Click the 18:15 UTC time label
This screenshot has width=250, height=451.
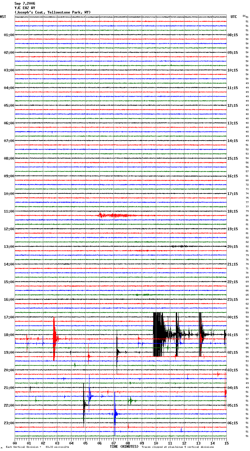pos(233,211)
